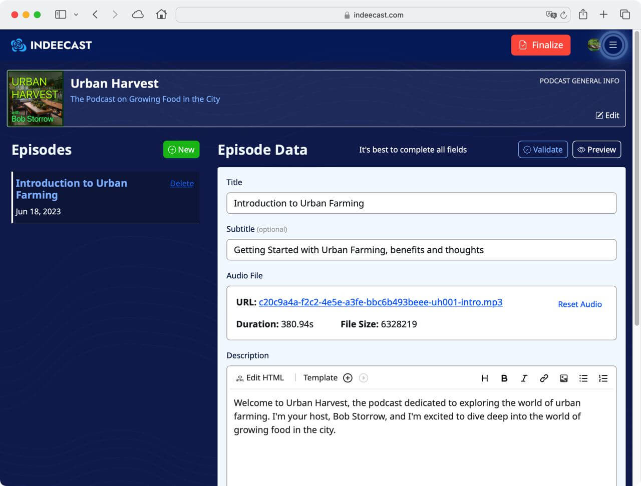The width and height of the screenshot is (641, 486).
Task: Select the Introduction to Urban Farming episode
Action: point(71,189)
